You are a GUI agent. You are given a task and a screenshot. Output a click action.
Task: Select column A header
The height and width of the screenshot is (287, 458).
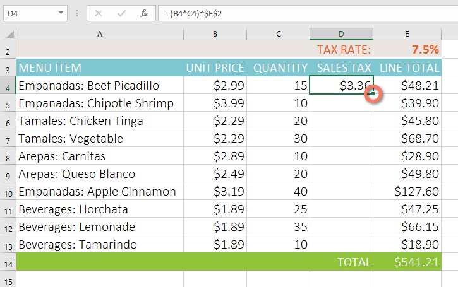coord(99,33)
